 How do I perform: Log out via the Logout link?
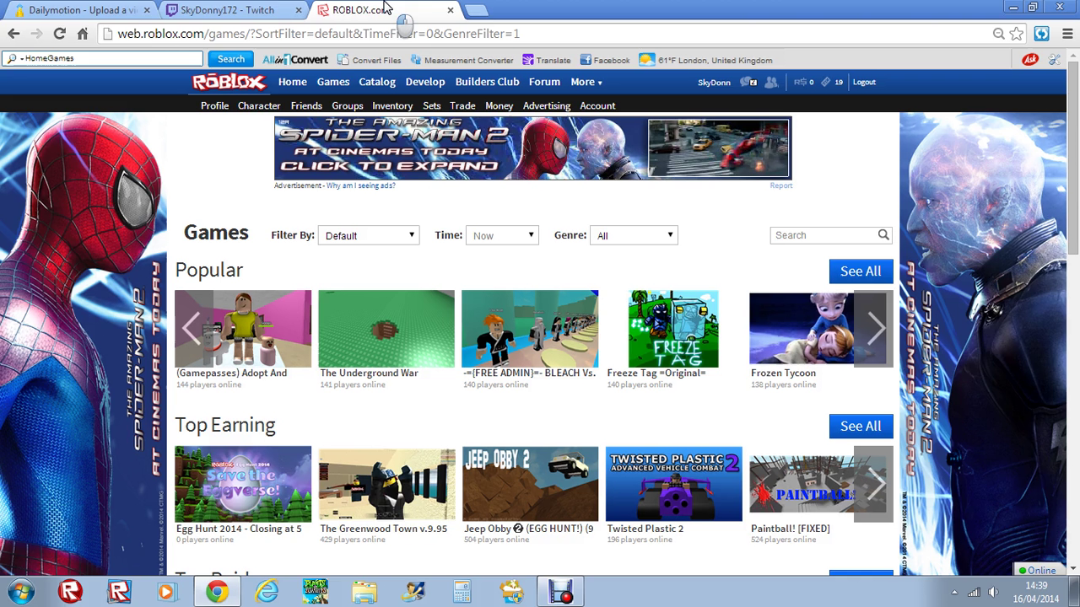click(864, 82)
